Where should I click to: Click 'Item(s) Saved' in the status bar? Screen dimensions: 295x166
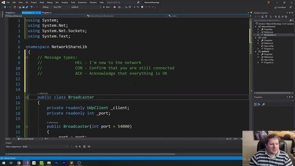pos(10,158)
